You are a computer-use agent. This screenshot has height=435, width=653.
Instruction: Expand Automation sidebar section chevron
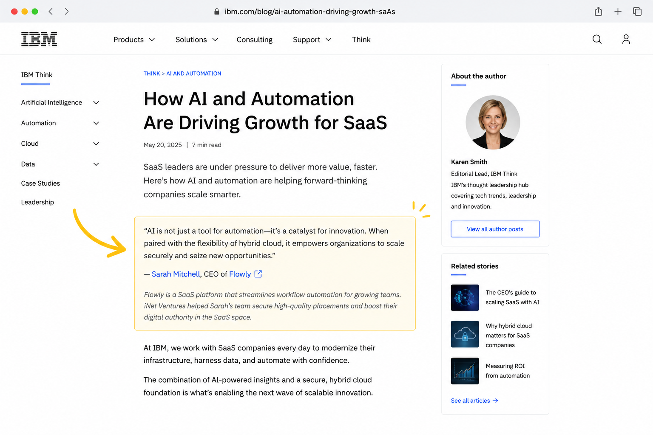point(96,123)
